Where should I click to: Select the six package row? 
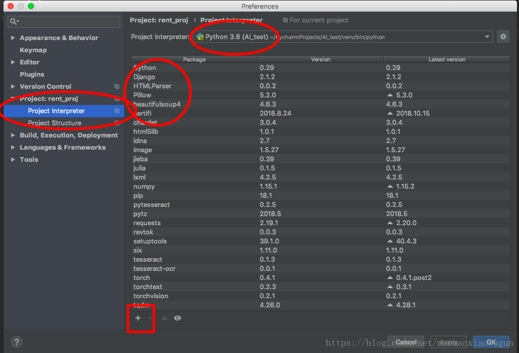click(321, 250)
